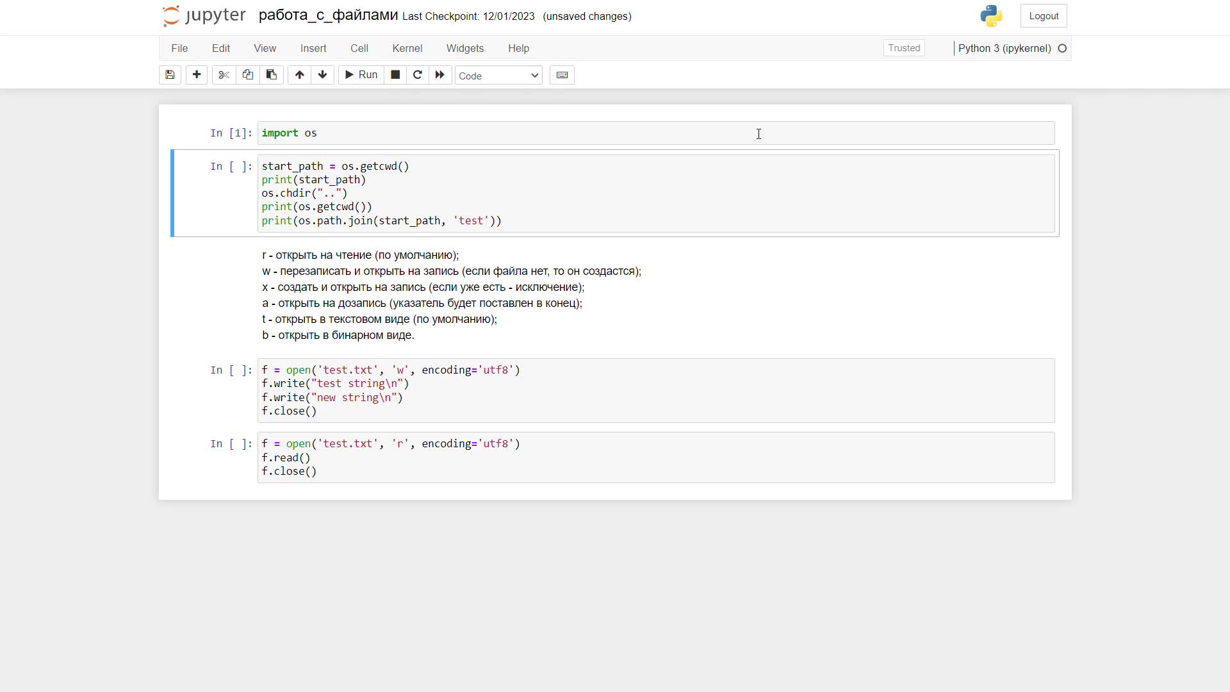Open the Help menu

[x=519, y=49]
